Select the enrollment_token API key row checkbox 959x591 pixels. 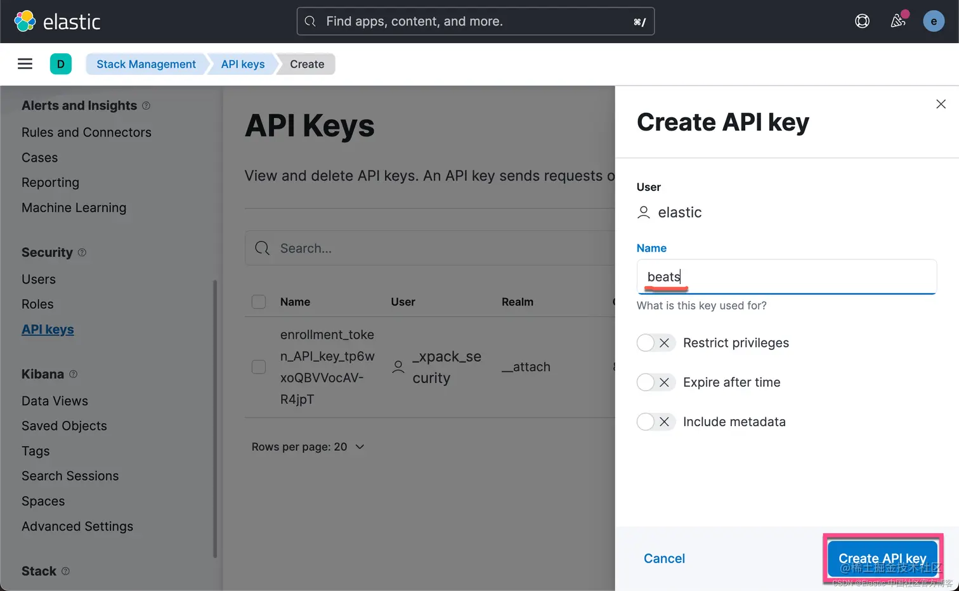[x=259, y=367]
